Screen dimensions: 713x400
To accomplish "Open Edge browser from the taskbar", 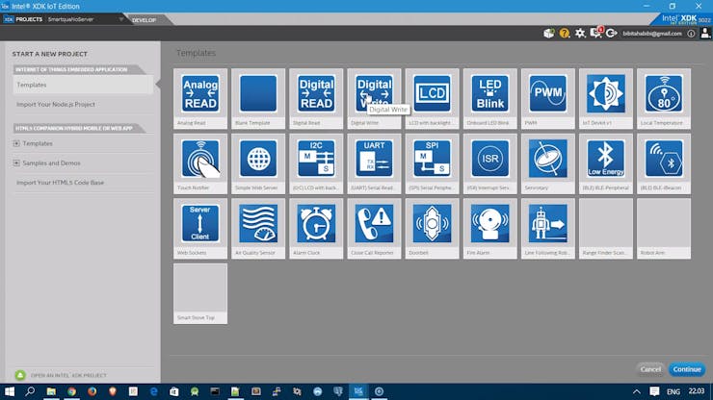I will (154, 391).
